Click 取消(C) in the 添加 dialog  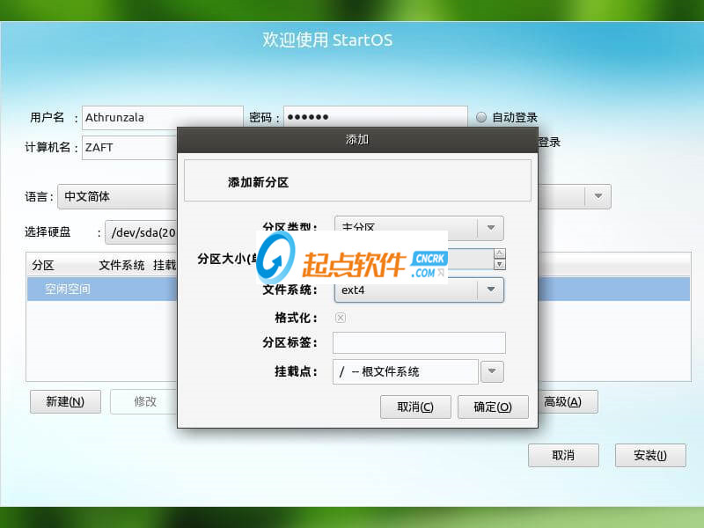tap(415, 407)
